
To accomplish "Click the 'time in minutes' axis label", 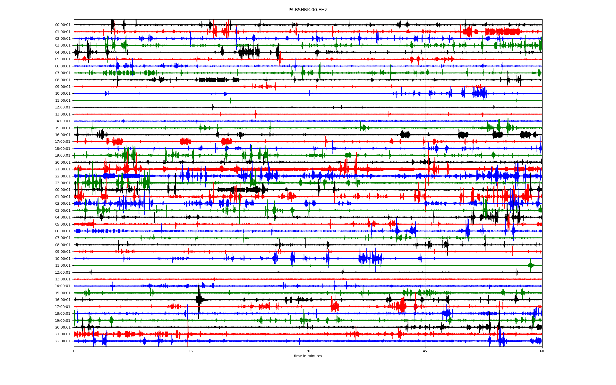I will 308,356.
